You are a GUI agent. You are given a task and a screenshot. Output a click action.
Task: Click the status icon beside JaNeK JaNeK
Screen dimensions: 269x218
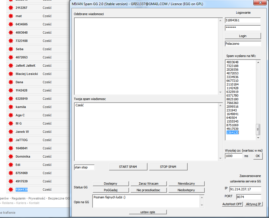pos(11,66)
